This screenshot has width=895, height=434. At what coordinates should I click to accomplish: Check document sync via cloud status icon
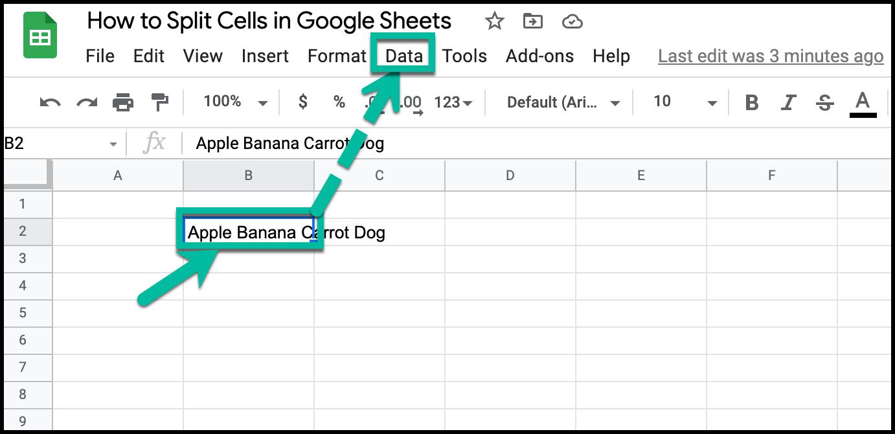(572, 21)
